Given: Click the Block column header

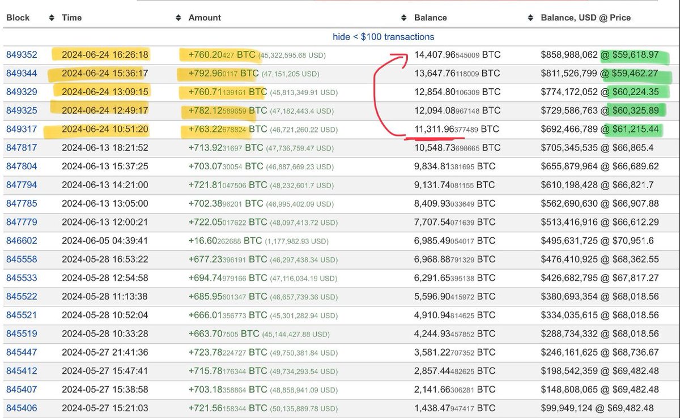Looking at the screenshot, I should point(18,18).
